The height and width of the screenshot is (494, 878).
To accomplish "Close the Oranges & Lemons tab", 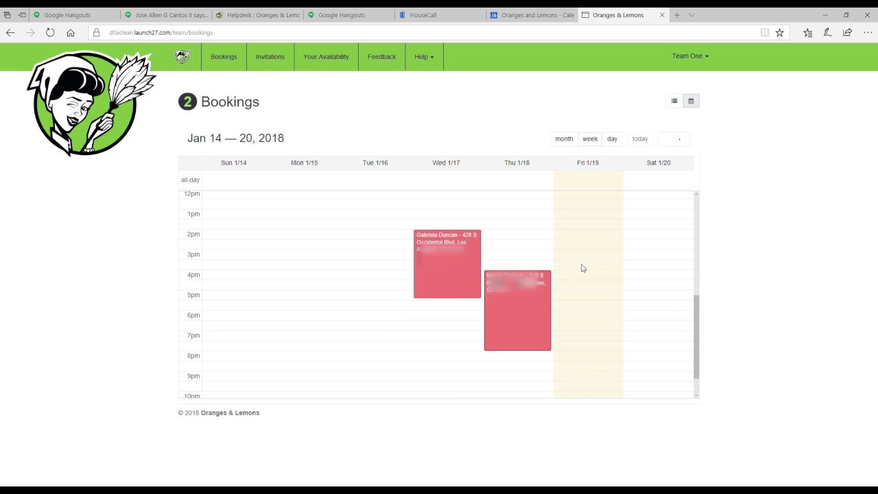I will click(662, 15).
